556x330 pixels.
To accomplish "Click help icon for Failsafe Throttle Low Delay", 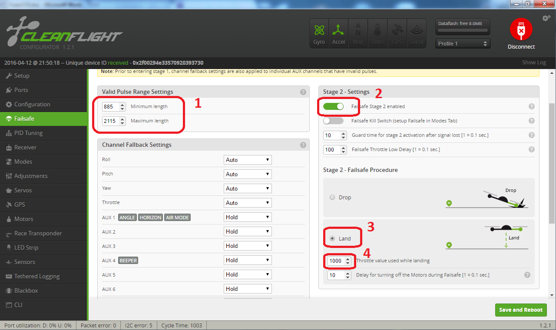I will [x=531, y=149].
